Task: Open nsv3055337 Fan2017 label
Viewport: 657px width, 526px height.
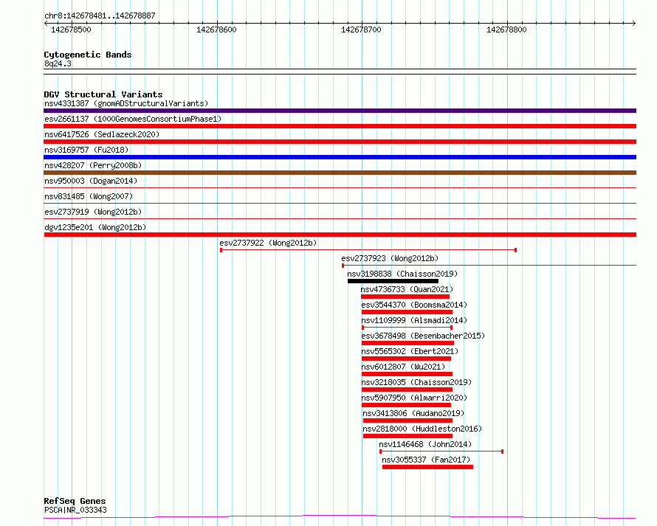Action: coord(426,460)
